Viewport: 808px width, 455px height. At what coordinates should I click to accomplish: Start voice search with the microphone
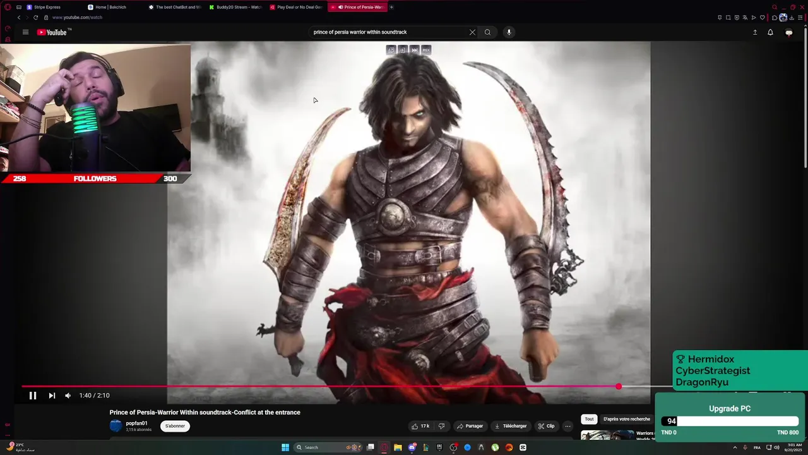click(x=509, y=32)
